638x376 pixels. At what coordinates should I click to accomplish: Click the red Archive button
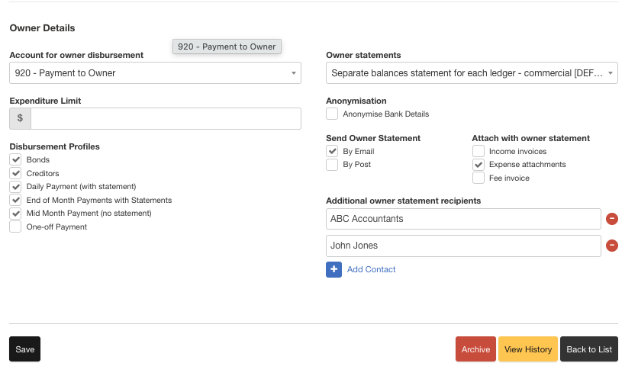pyautogui.click(x=475, y=349)
